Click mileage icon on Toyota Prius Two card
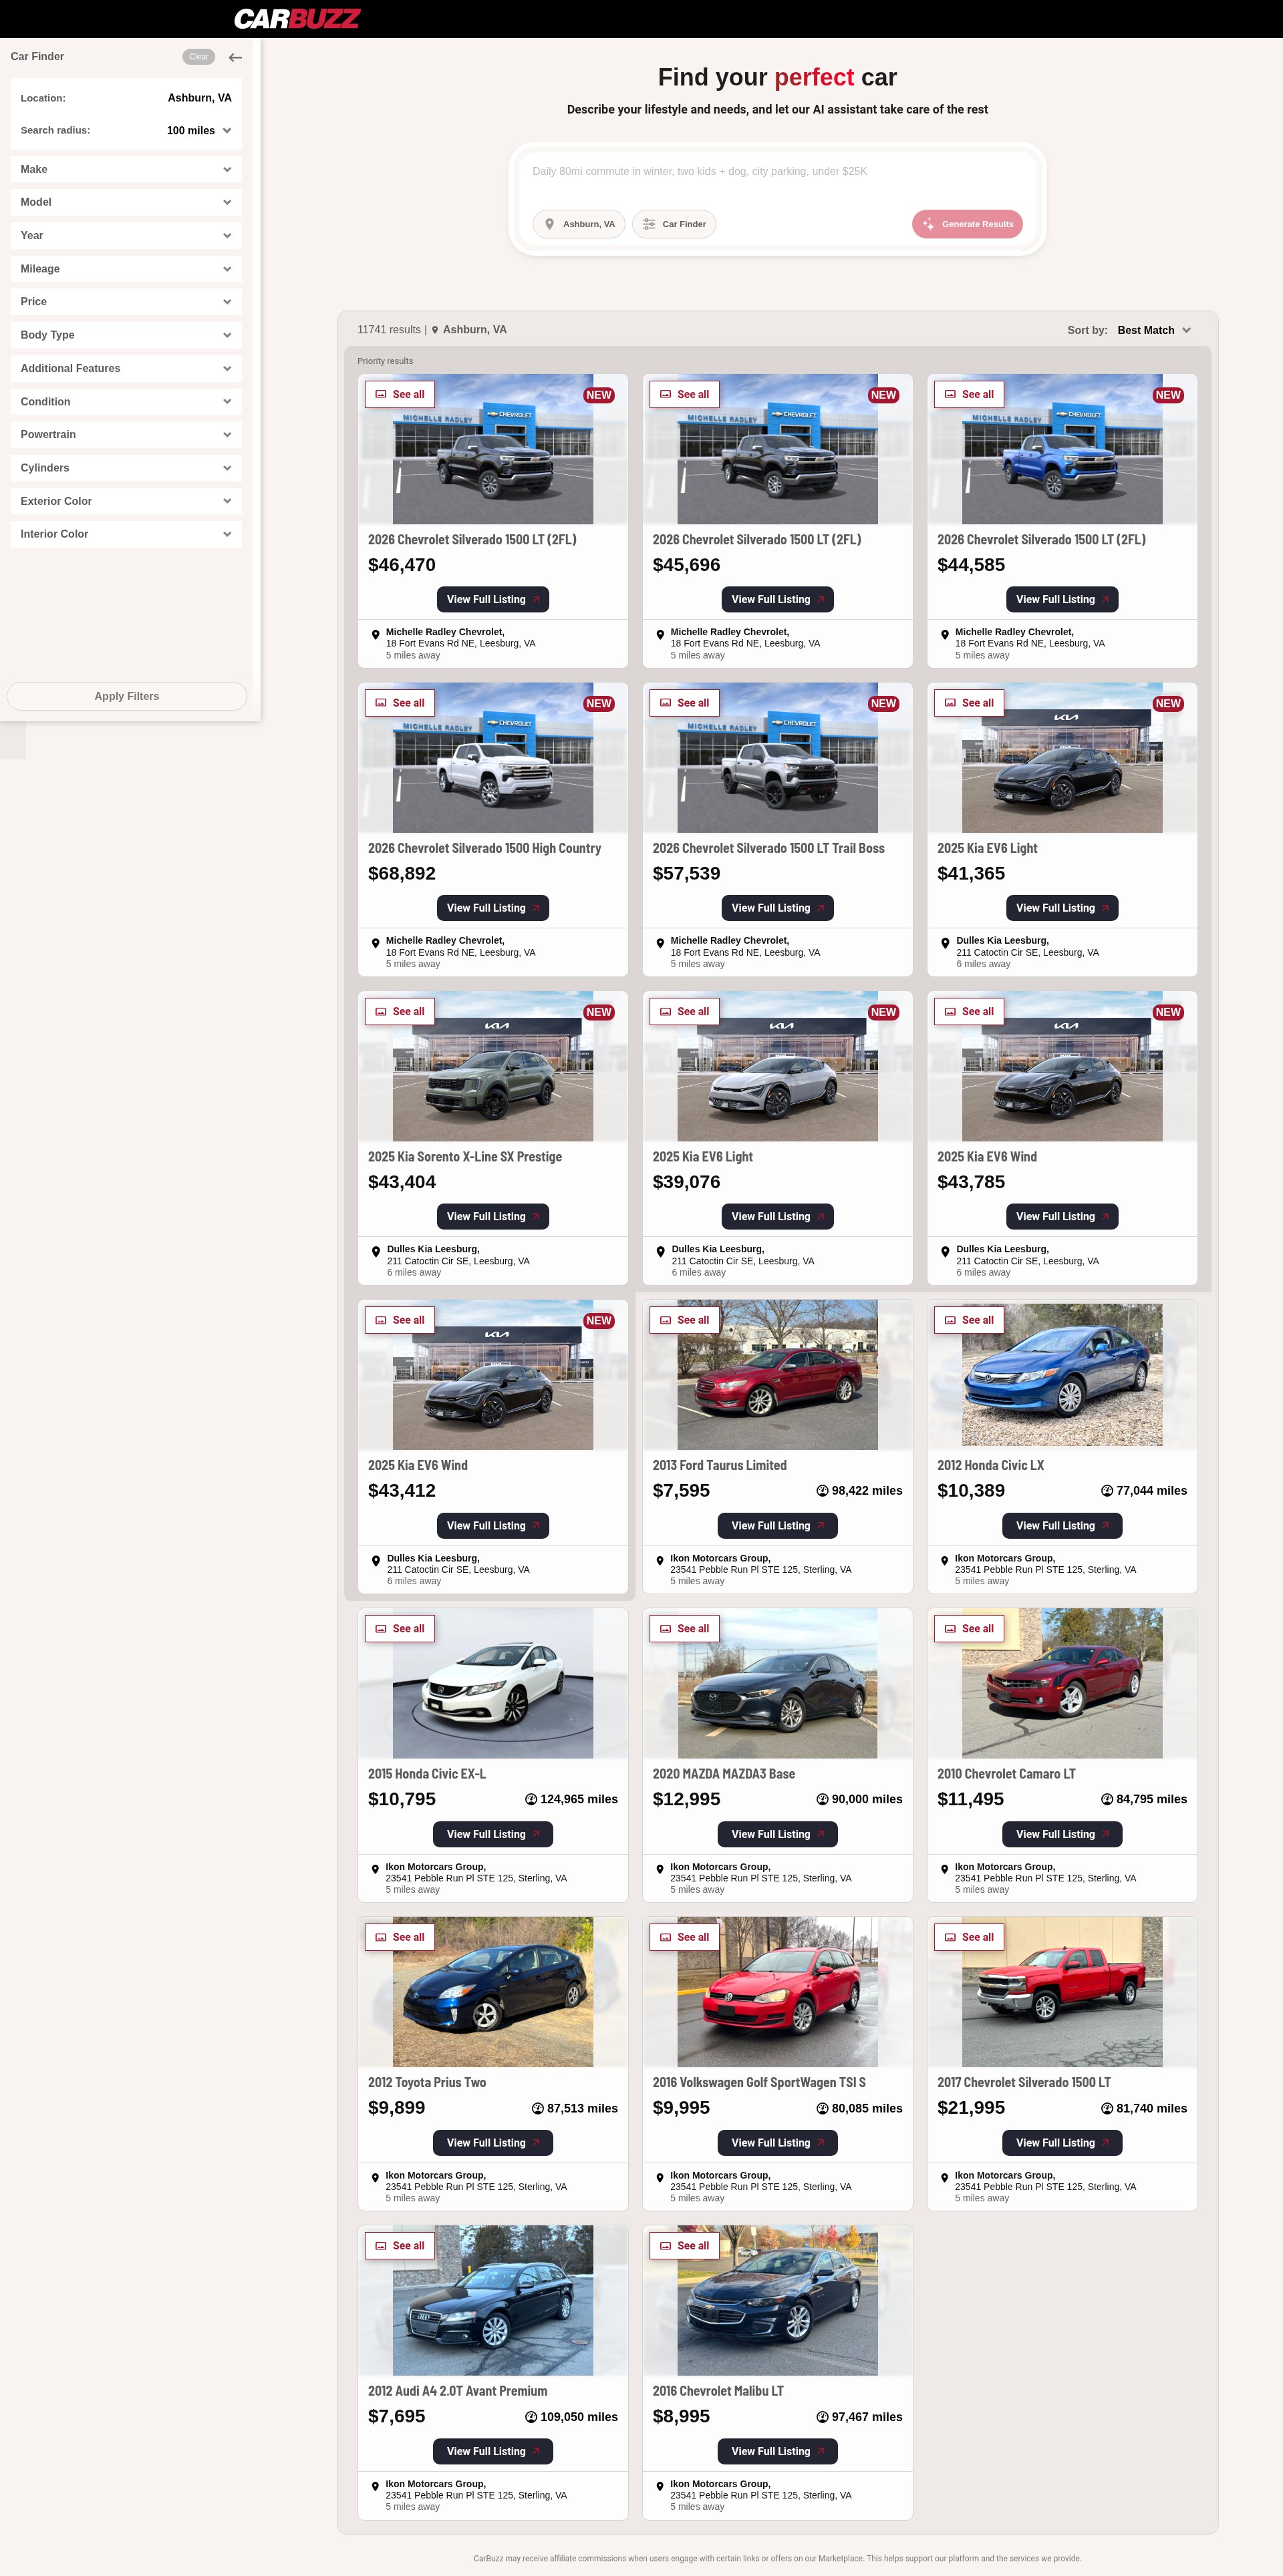1283x2576 pixels. pyautogui.click(x=537, y=2108)
